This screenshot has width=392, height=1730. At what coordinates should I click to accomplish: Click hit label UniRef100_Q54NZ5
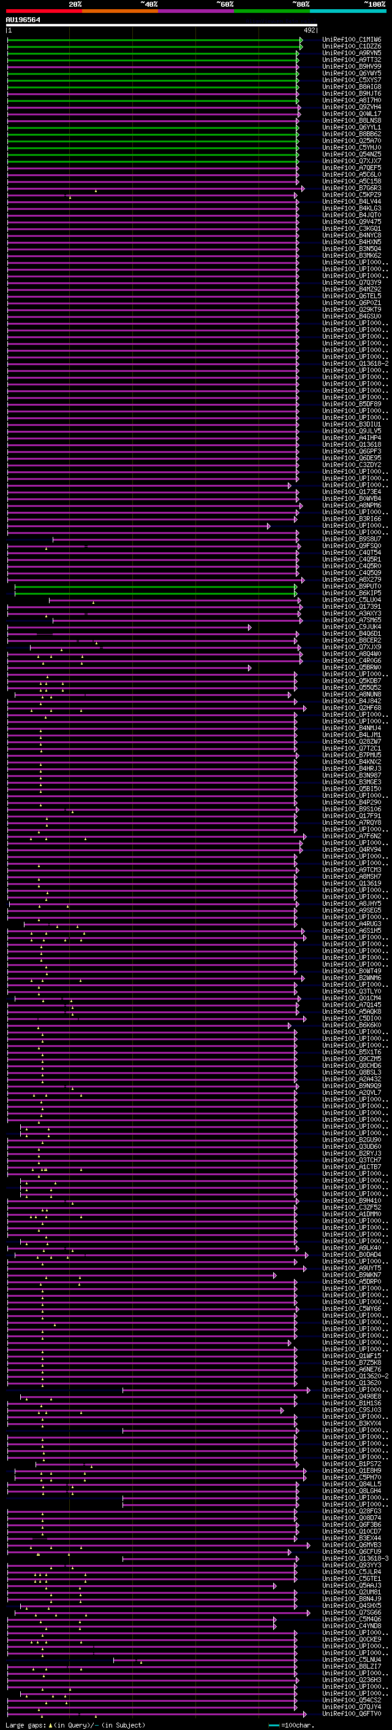pyautogui.click(x=352, y=155)
